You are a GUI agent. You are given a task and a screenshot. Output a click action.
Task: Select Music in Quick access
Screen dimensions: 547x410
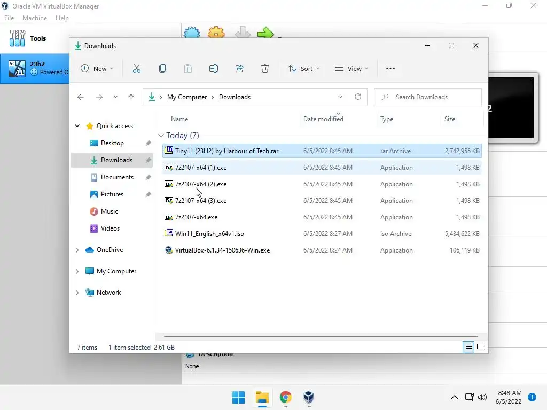point(112,211)
